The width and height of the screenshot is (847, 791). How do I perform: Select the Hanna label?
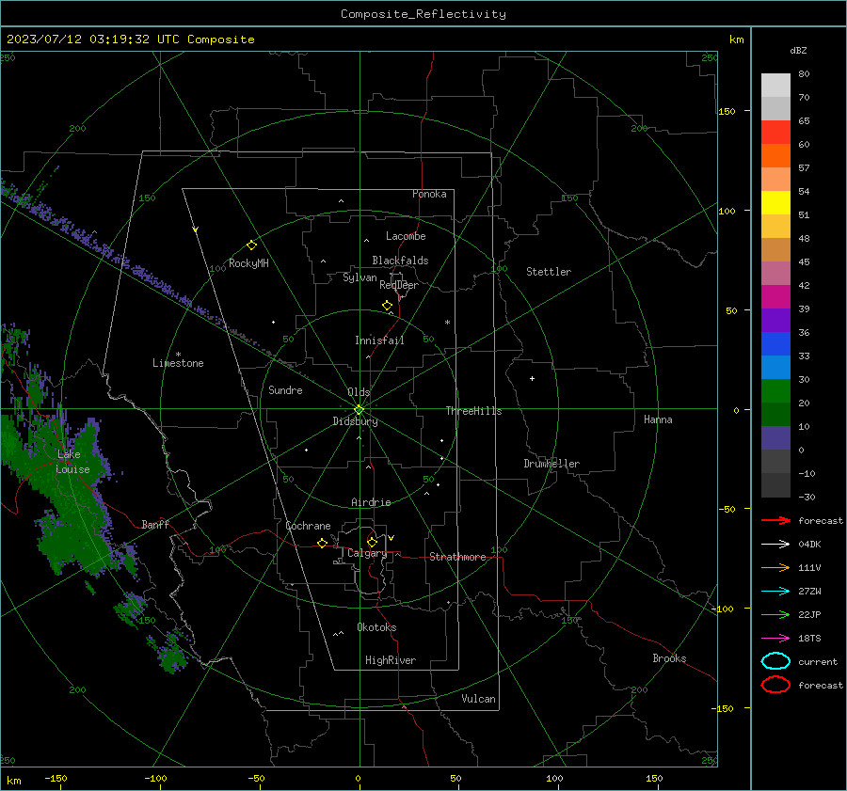658,419
